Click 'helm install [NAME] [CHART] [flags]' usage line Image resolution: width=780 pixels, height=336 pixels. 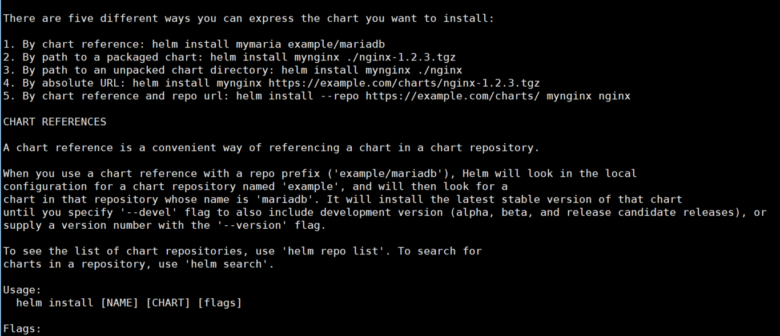(x=129, y=302)
